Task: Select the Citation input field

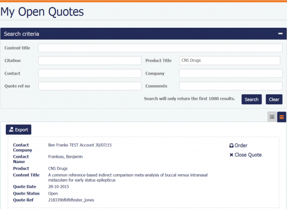Action: click(x=89, y=61)
